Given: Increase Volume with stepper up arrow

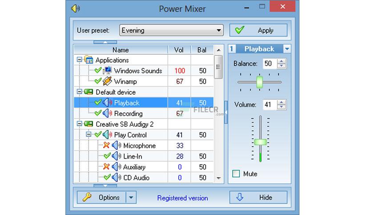Looking at the screenshot, I should pos(282,102).
